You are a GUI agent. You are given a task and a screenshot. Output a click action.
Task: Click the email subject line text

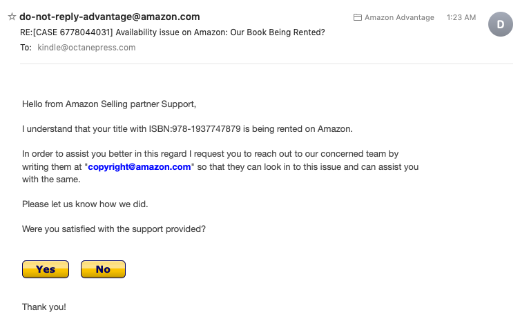point(173,32)
